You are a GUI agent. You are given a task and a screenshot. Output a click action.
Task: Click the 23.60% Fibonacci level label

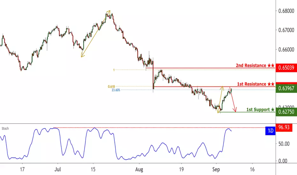pyautogui.click(x=116, y=90)
